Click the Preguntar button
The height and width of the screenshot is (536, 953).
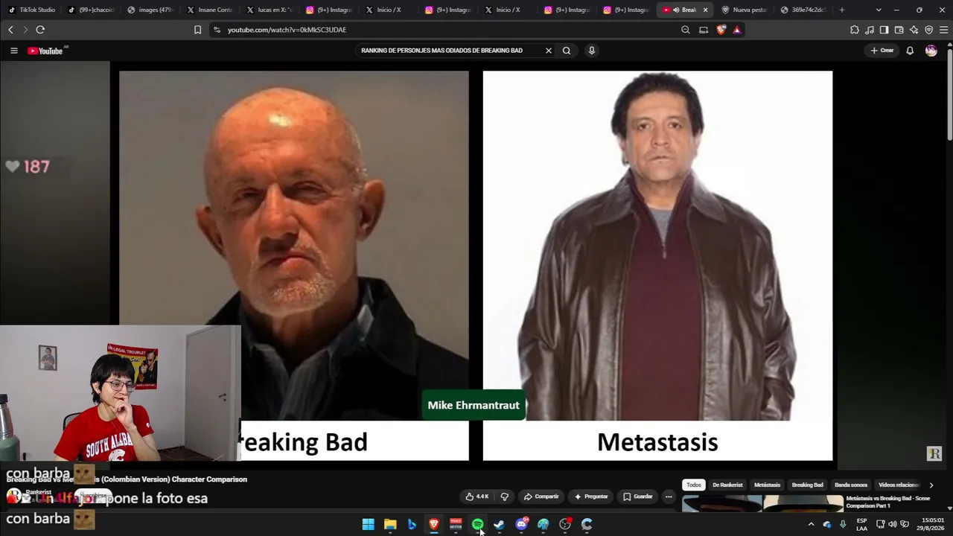pos(591,497)
